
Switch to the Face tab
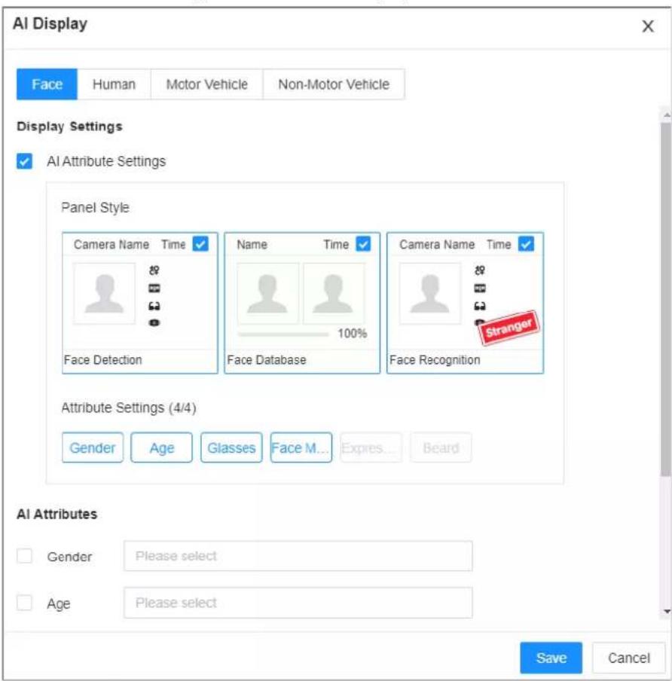pos(47,84)
